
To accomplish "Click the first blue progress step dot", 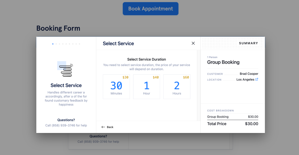I will click(53, 44).
